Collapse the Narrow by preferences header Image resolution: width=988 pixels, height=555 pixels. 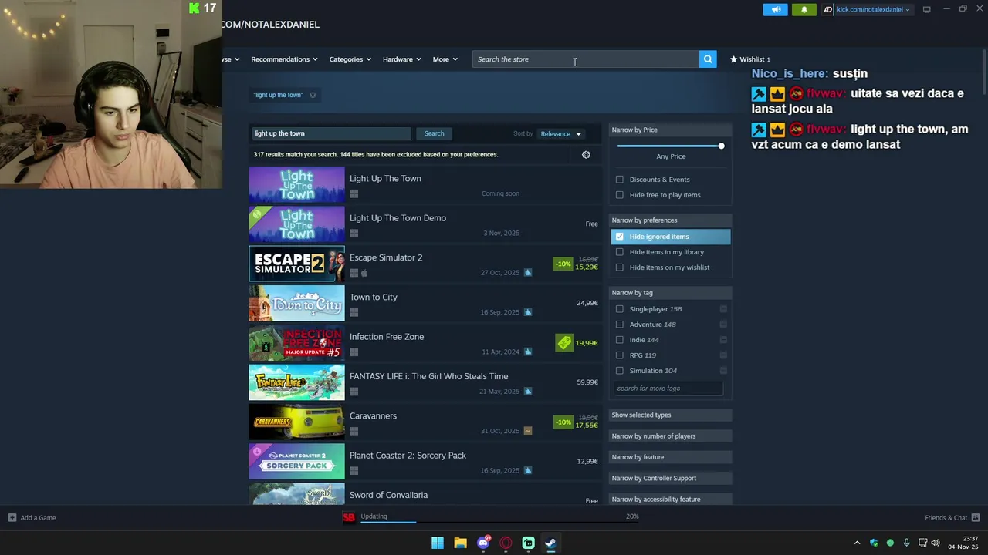(x=670, y=220)
